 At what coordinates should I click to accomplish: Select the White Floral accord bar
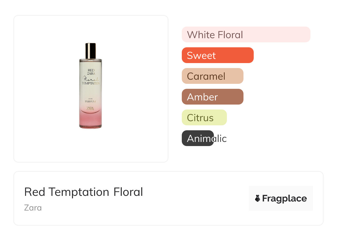point(246,35)
